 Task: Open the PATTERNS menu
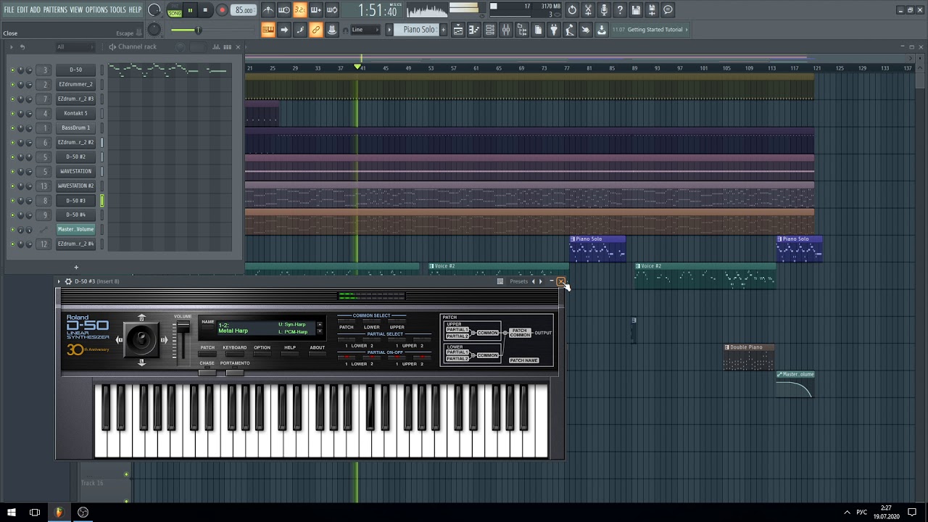[x=55, y=9]
